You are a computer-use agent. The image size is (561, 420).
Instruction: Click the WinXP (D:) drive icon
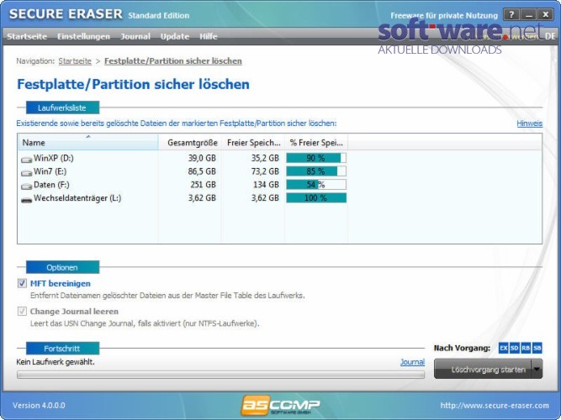pyautogui.click(x=26, y=159)
